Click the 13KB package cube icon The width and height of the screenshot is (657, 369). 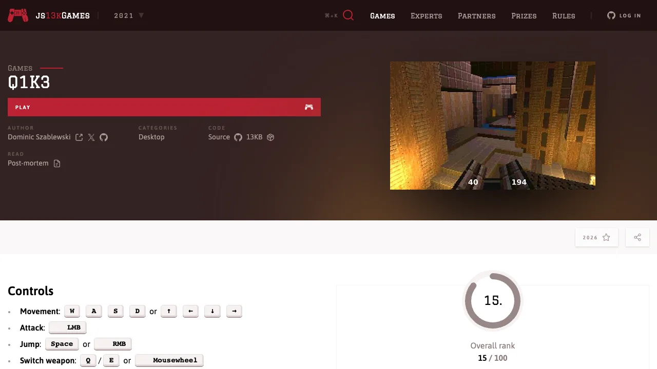[x=270, y=137]
